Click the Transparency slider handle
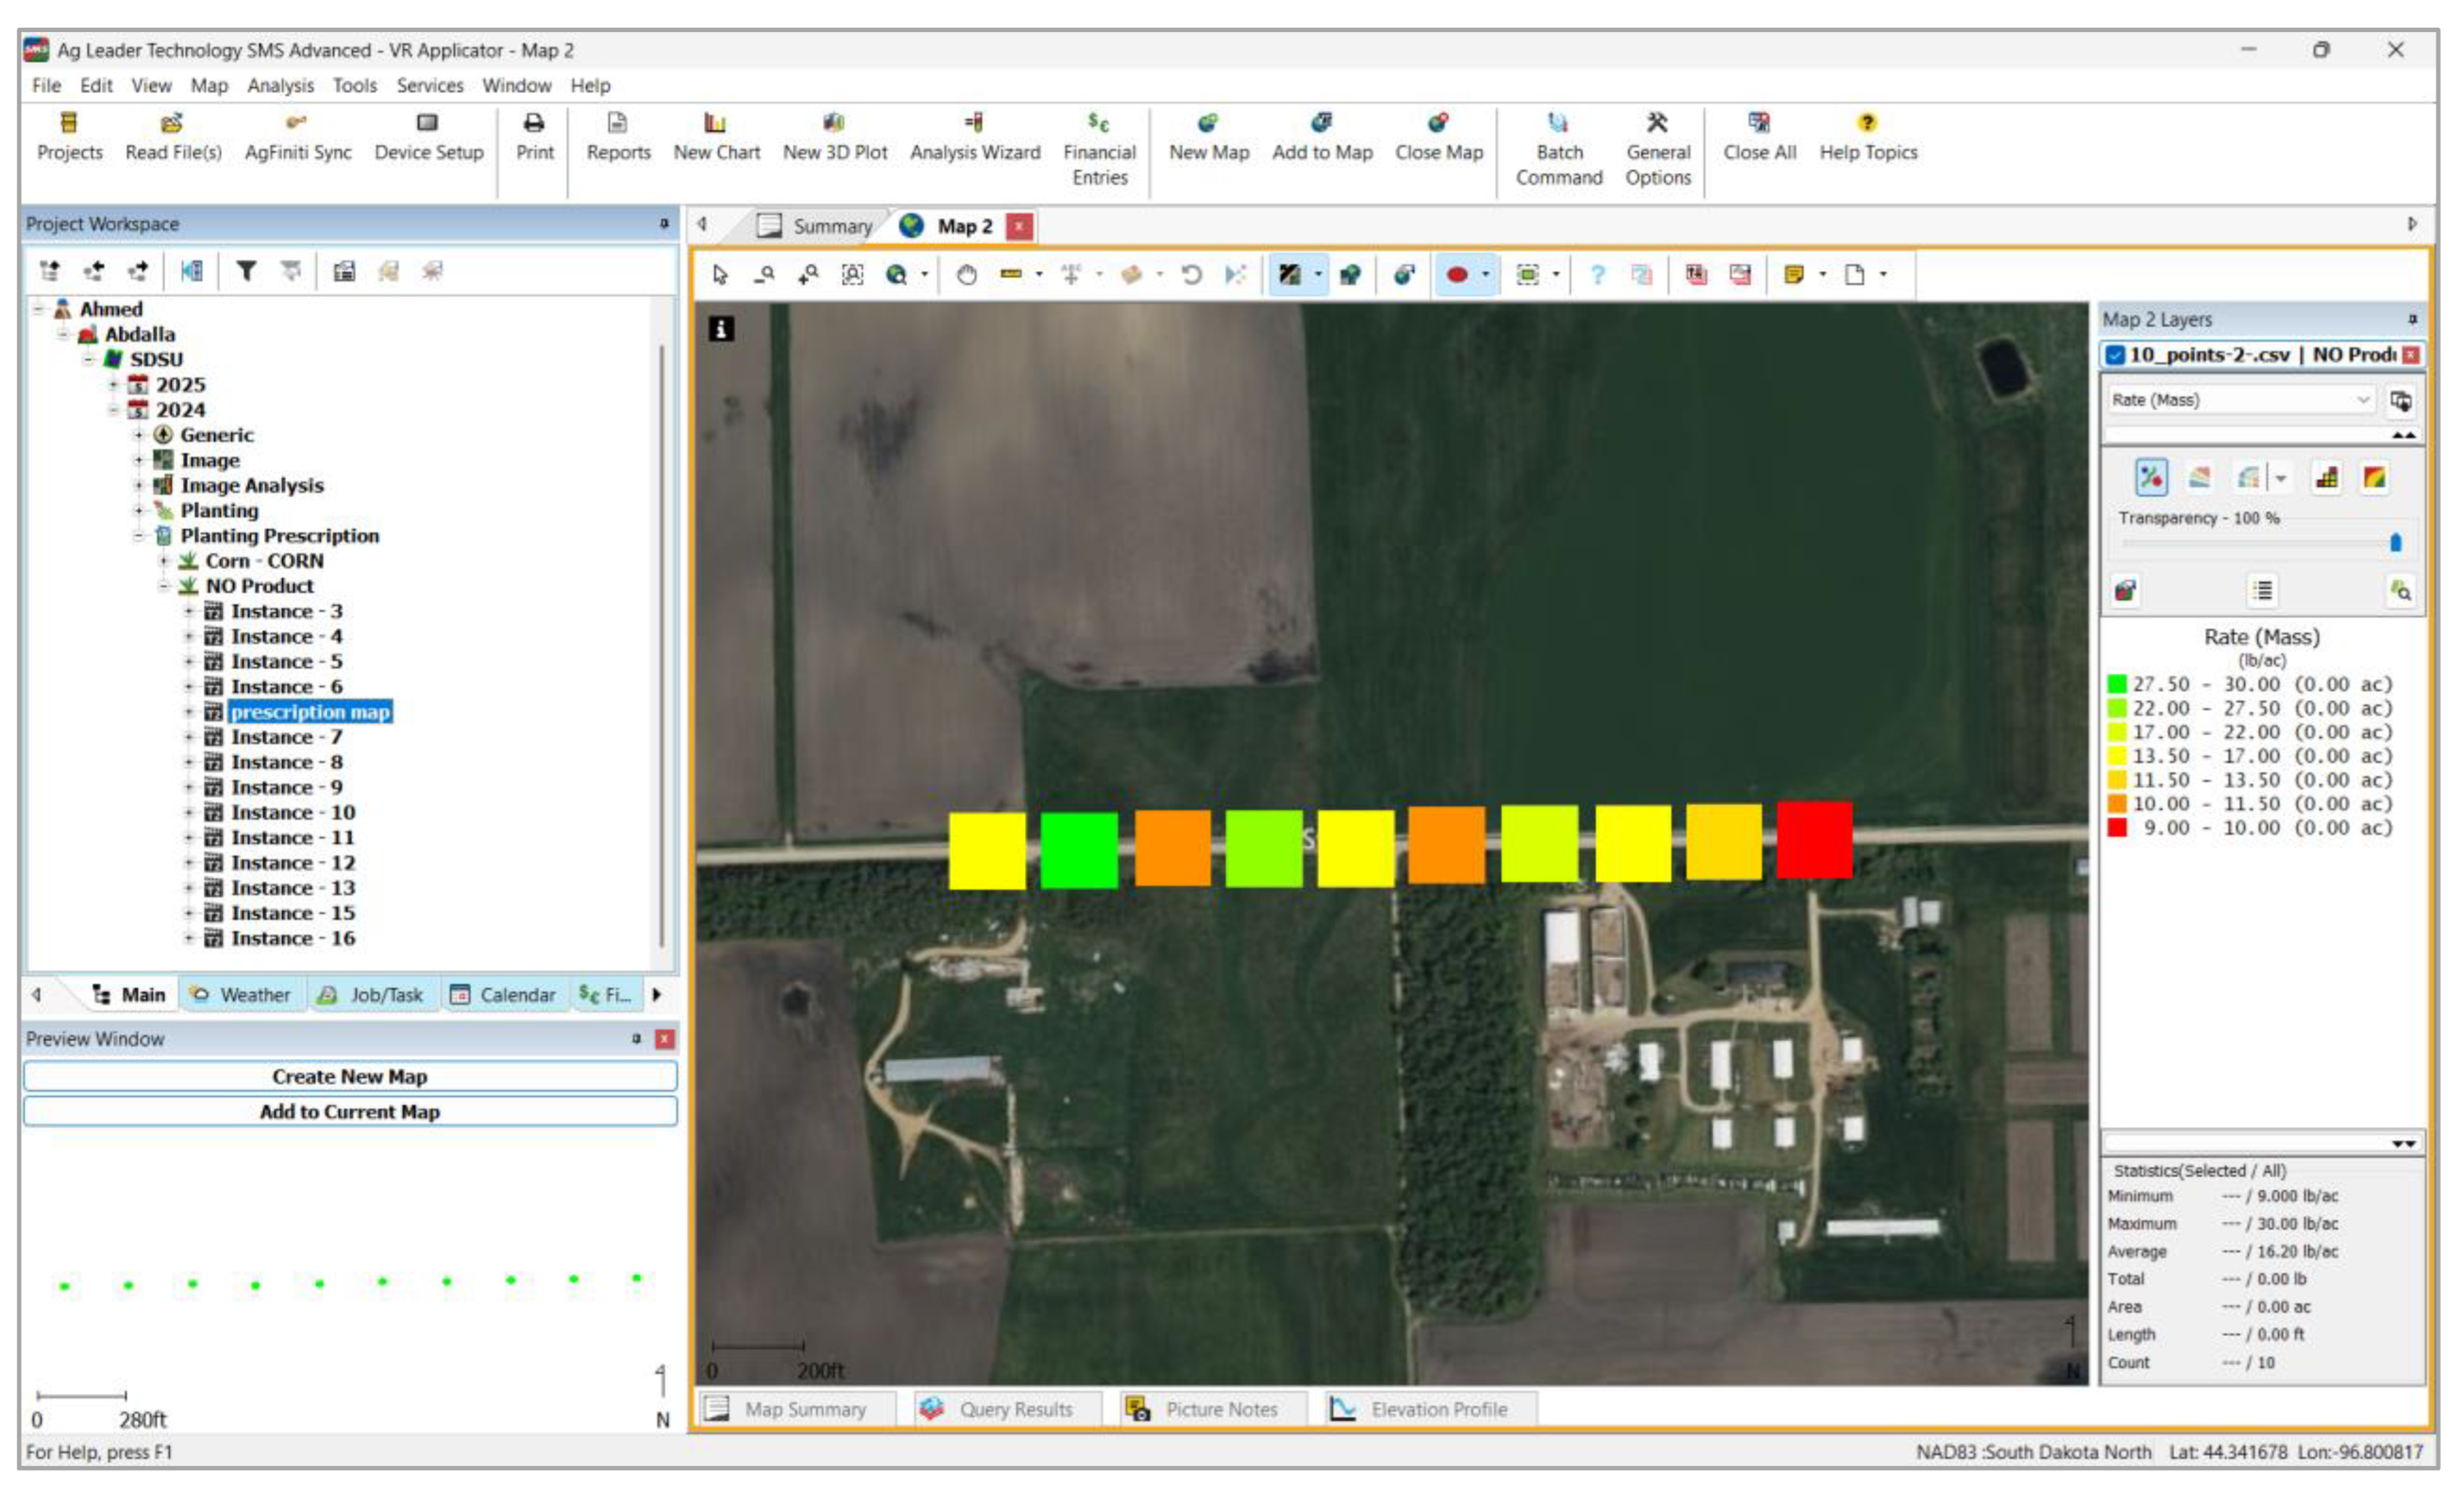The image size is (2464, 1493). click(2395, 543)
